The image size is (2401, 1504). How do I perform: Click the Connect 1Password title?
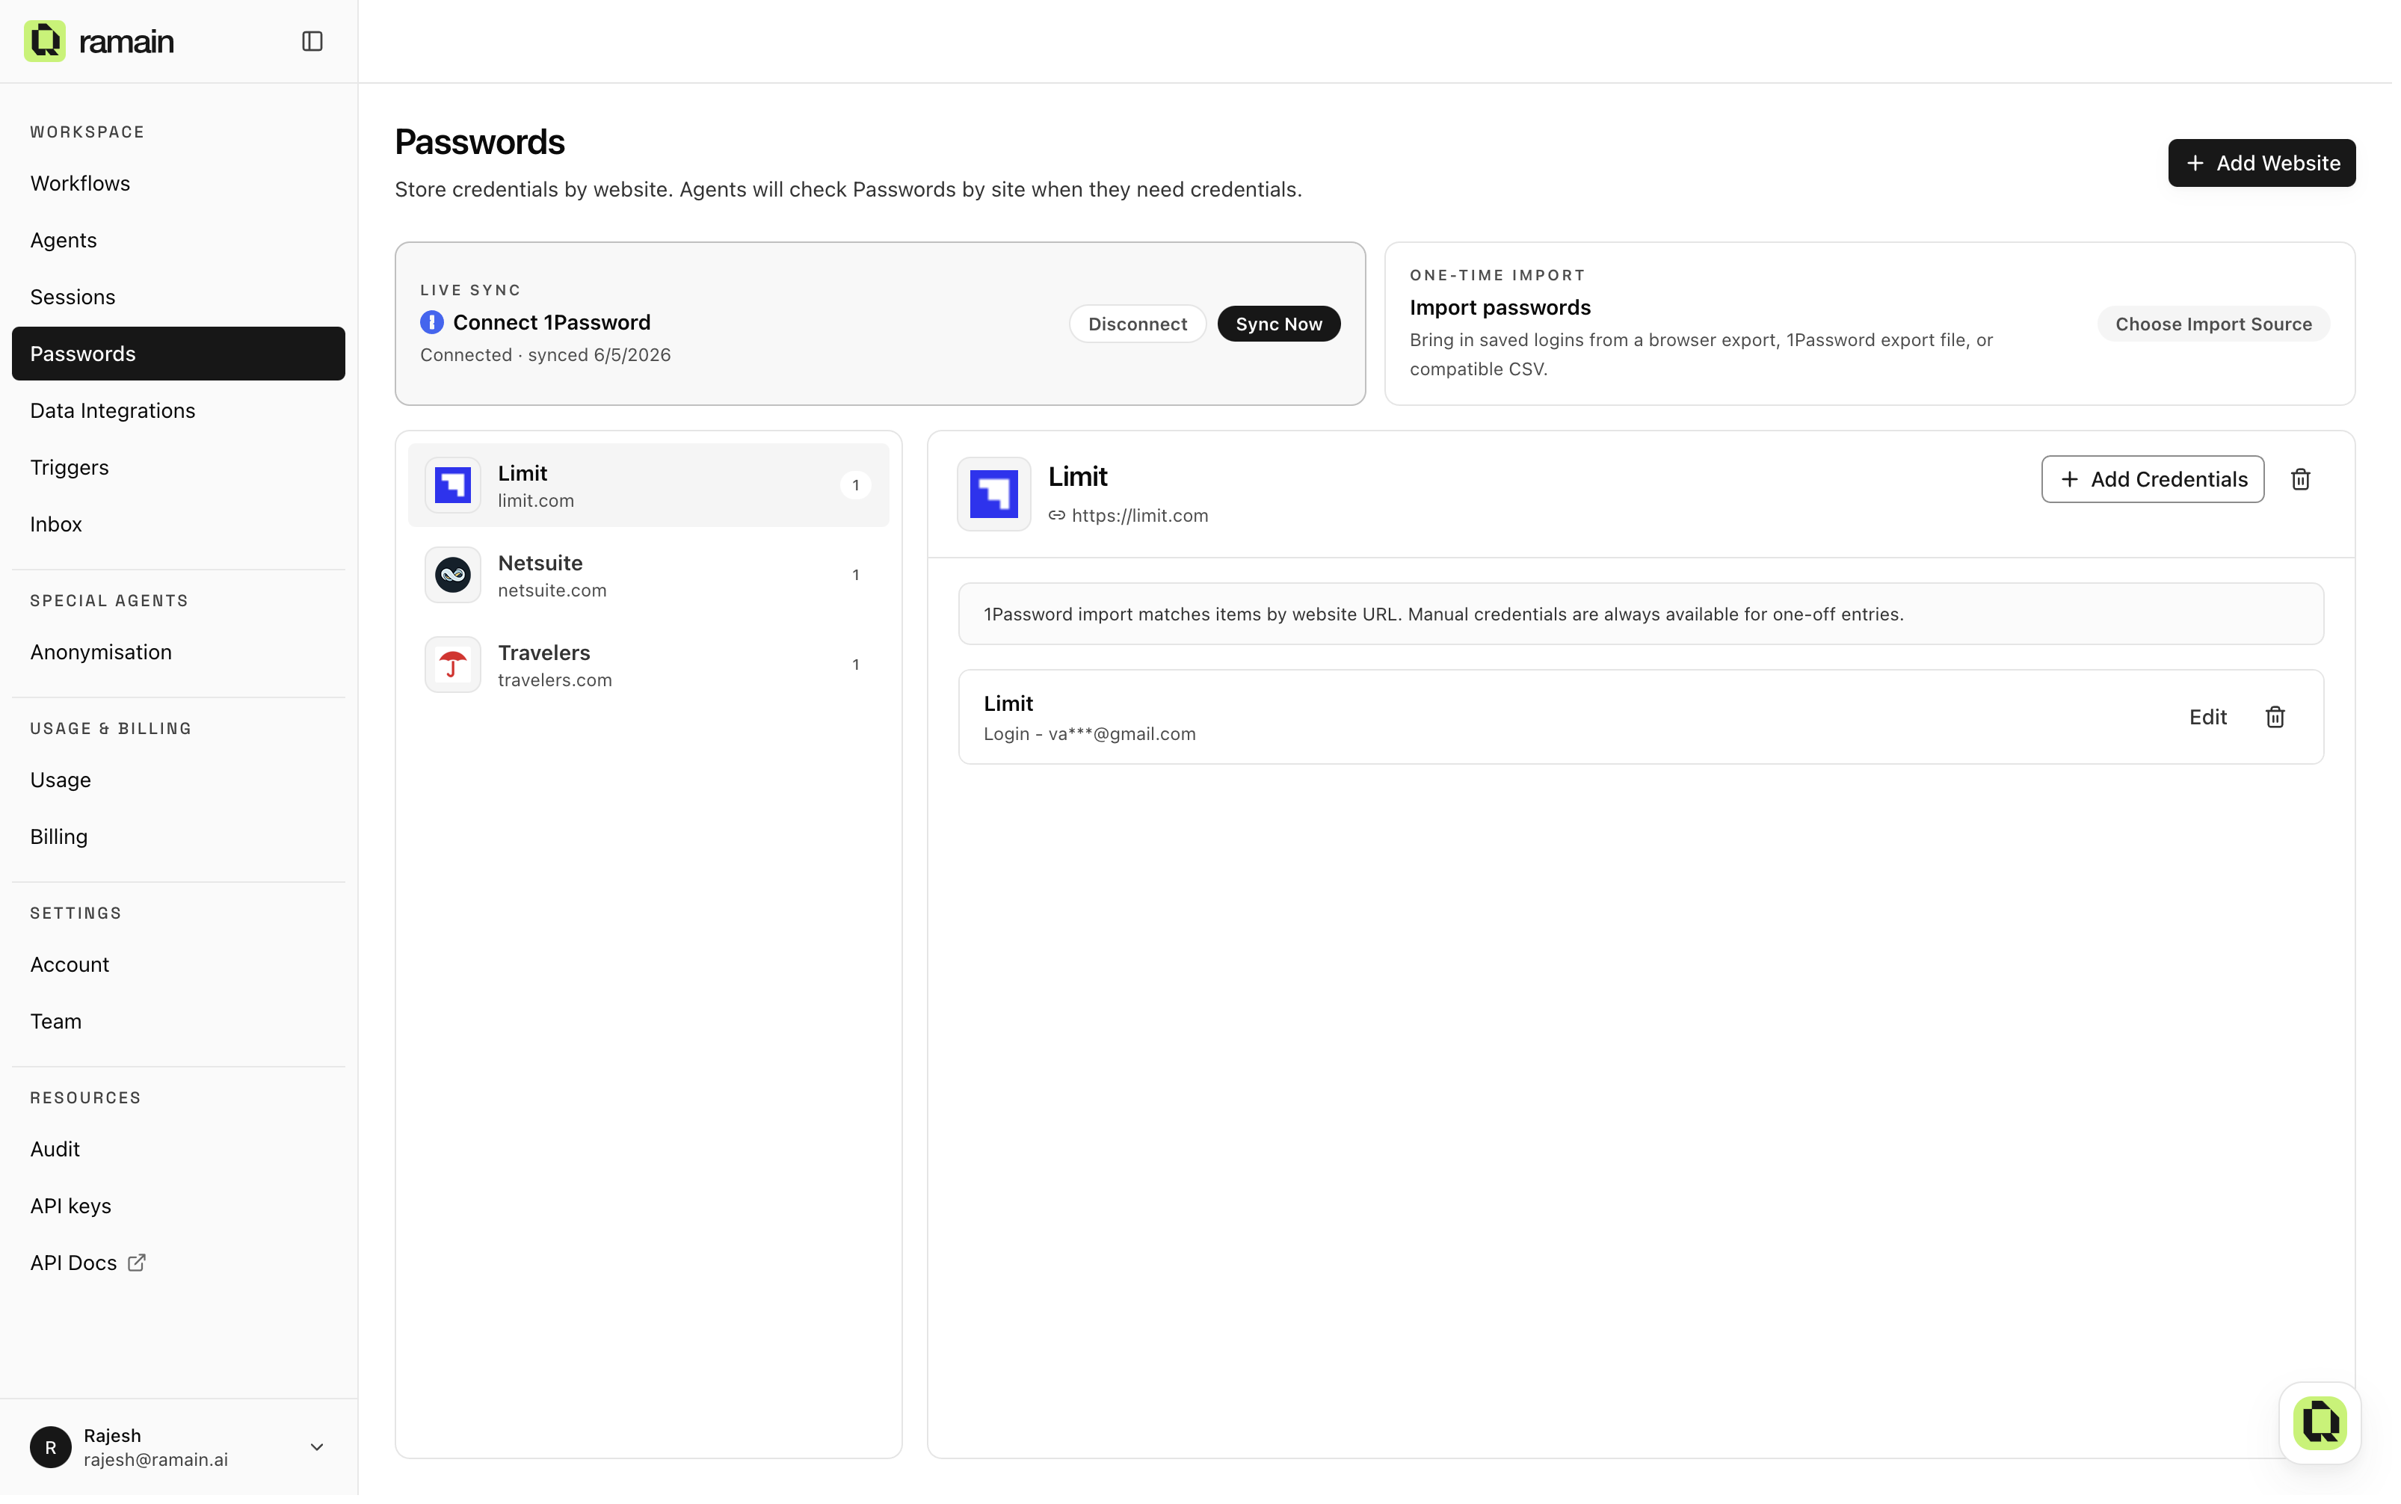551,322
